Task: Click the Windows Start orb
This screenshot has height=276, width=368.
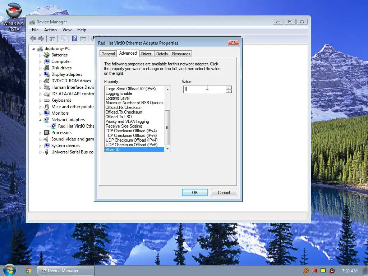Action: [9, 270]
